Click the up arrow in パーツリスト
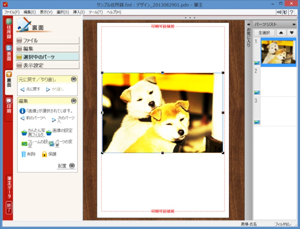Image resolution: width=300 pixels, height=229 pixels. 281,33
